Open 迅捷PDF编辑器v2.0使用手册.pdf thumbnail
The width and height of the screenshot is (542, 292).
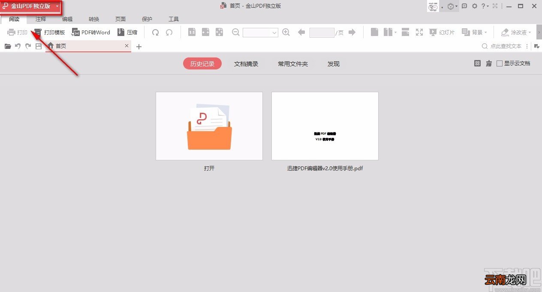click(325, 126)
